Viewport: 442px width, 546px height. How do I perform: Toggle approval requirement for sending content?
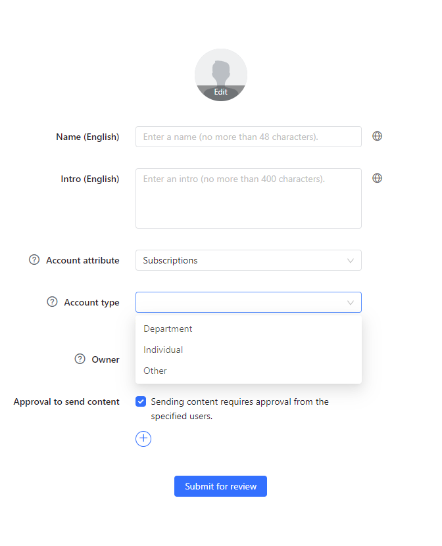(x=141, y=401)
